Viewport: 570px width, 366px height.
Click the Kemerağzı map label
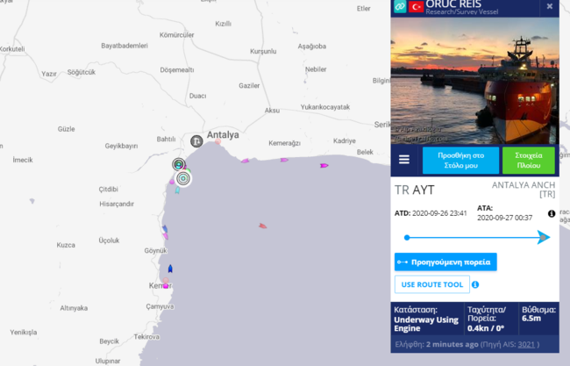(x=285, y=143)
